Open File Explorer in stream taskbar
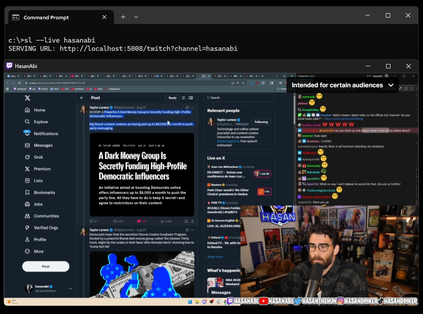The width and height of the screenshot is (423, 314). (x=197, y=302)
